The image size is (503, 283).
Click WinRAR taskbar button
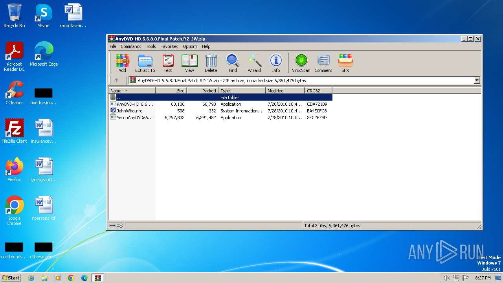(97, 278)
